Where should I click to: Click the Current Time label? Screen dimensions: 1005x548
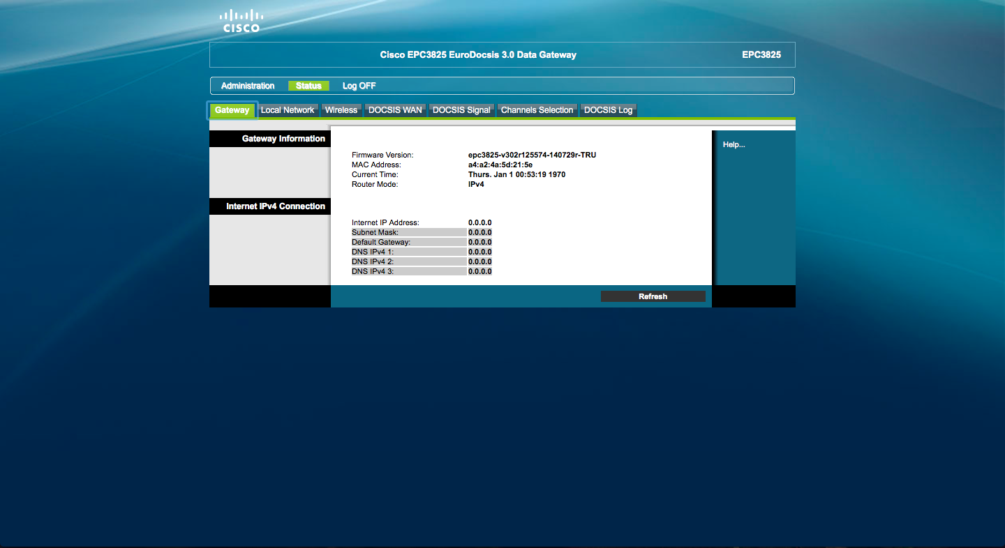coord(375,174)
